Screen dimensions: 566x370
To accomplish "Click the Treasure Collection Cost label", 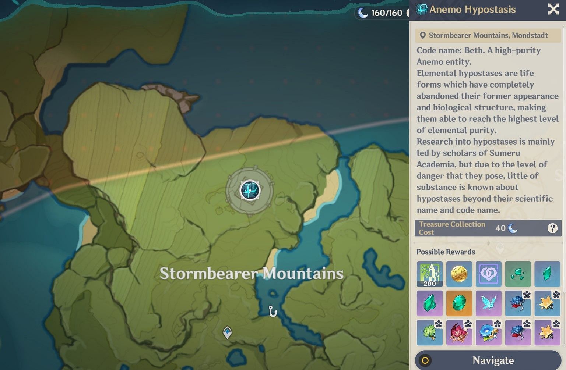I will coord(452,228).
